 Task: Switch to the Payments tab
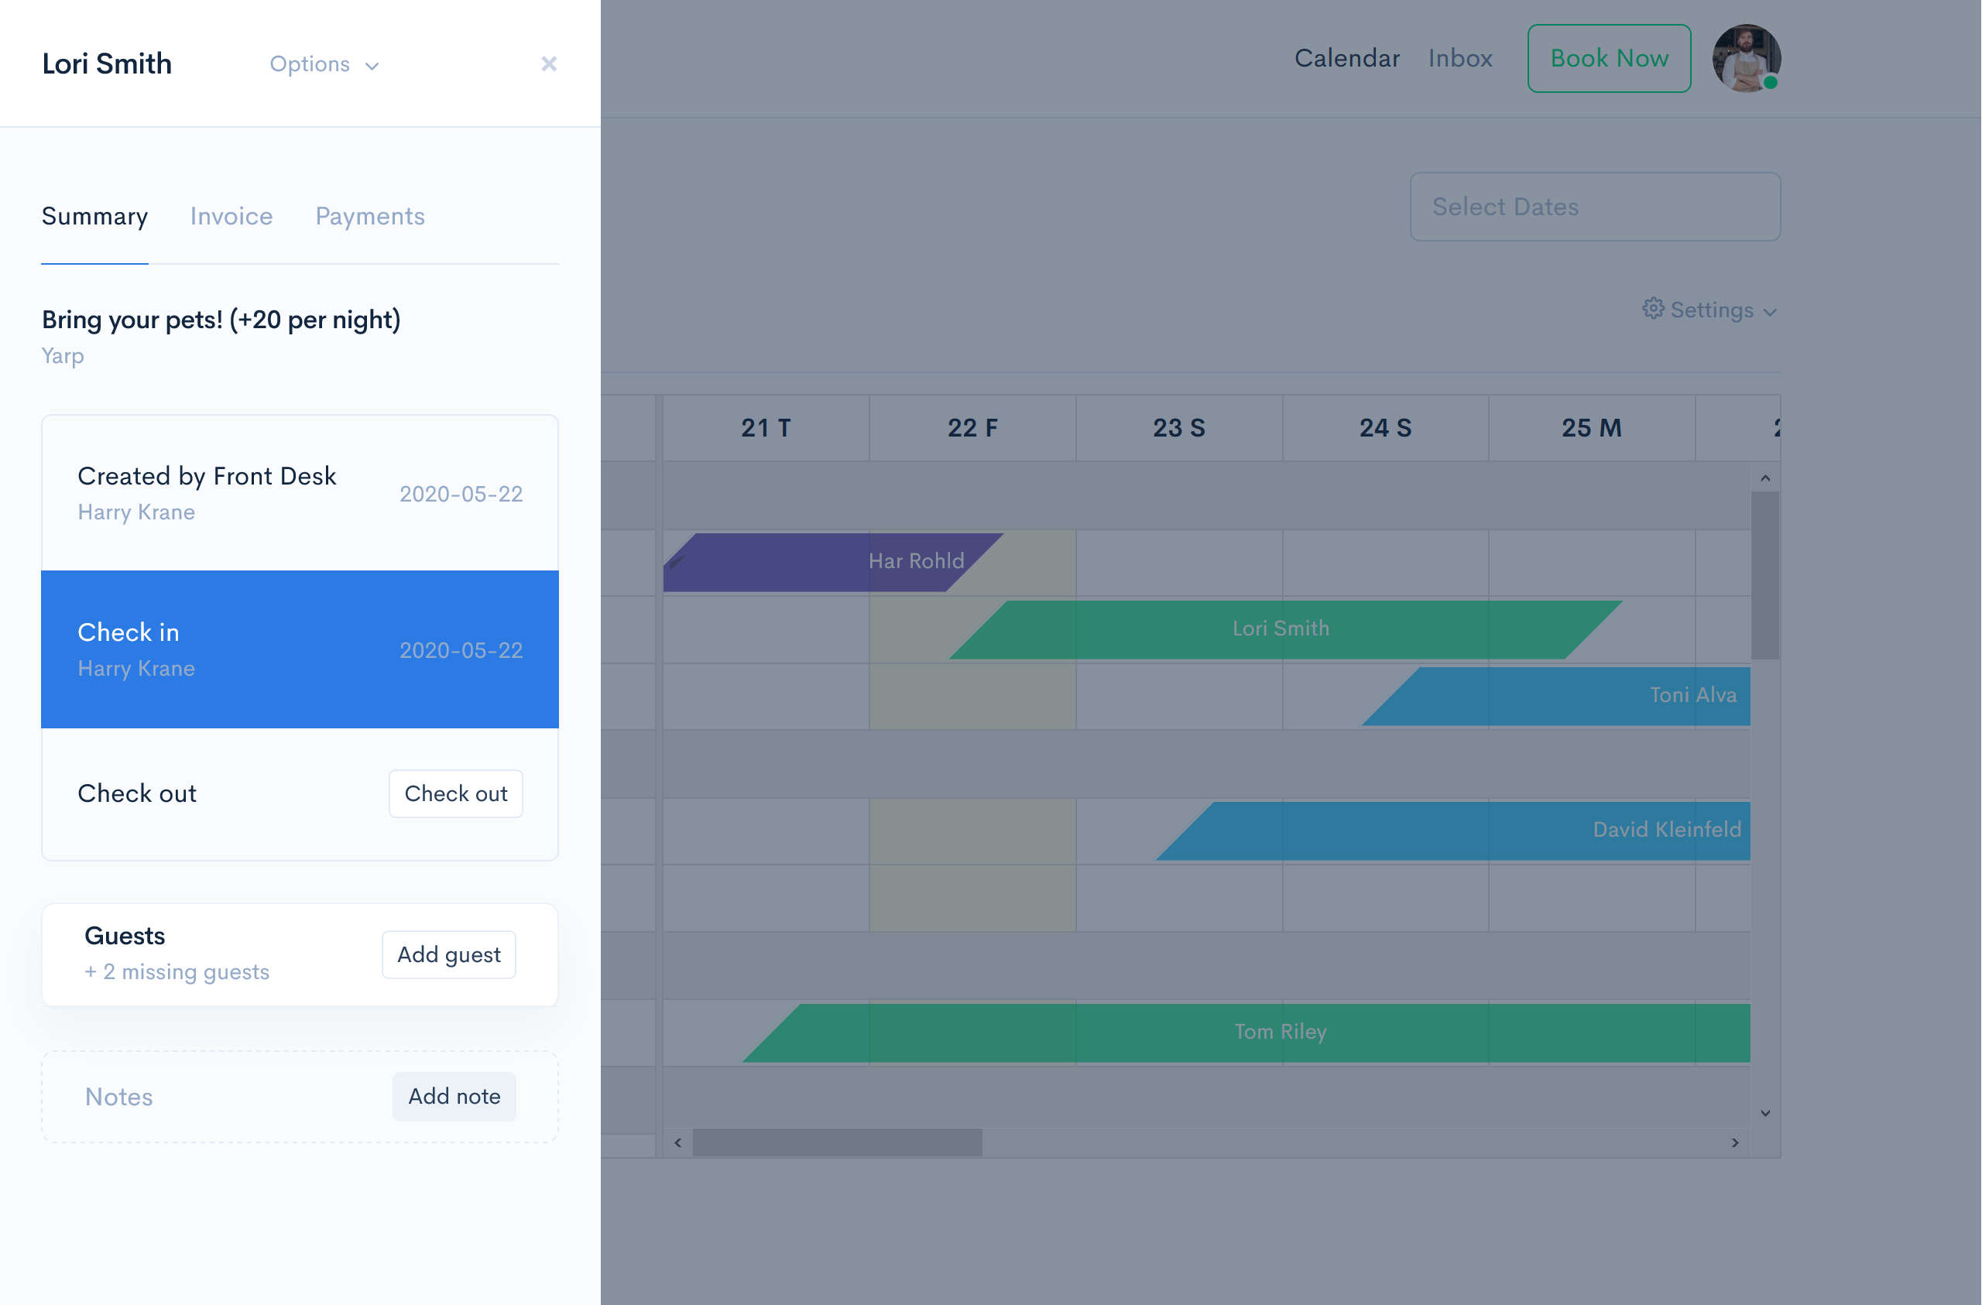coord(370,215)
